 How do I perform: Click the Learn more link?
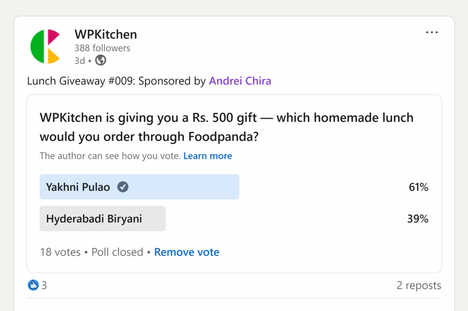pyautogui.click(x=207, y=156)
